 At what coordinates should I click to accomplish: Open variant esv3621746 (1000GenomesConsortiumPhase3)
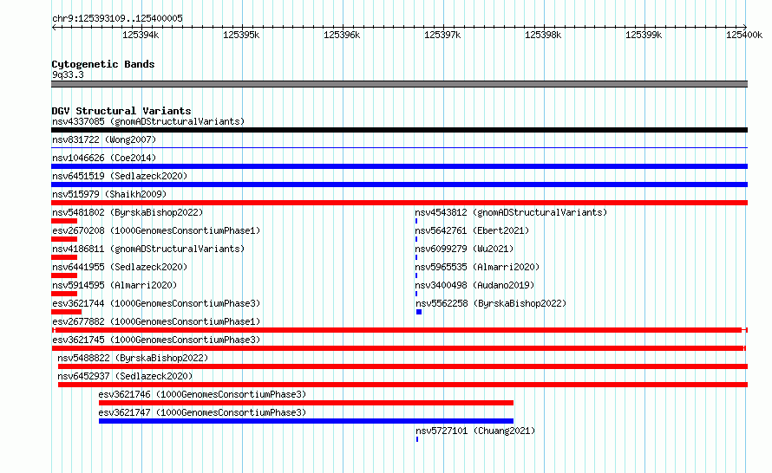click(x=202, y=394)
